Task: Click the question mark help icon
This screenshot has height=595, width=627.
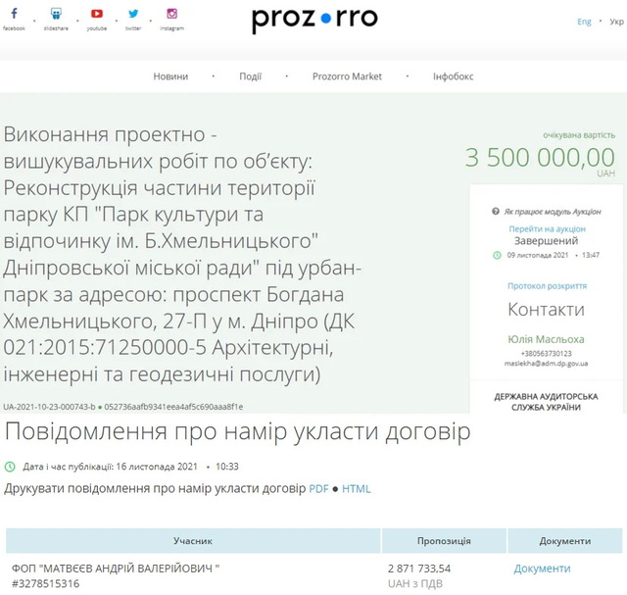Action: tap(496, 212)
